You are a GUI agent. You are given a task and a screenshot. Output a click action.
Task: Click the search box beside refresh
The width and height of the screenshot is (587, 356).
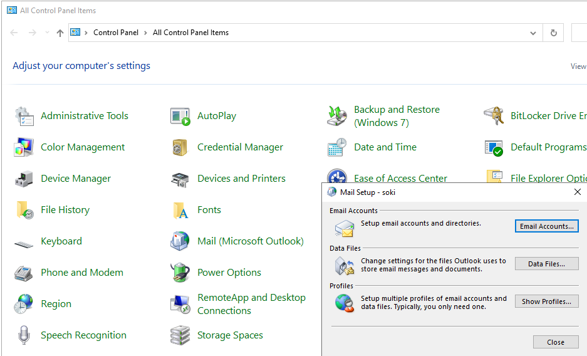click(579, 33)
